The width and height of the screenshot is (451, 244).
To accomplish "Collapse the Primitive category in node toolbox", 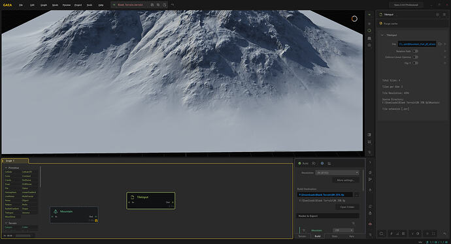I will tap(6, 168).
